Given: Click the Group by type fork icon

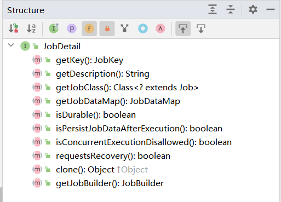Looking at the screenshot, I should (125, 28).
